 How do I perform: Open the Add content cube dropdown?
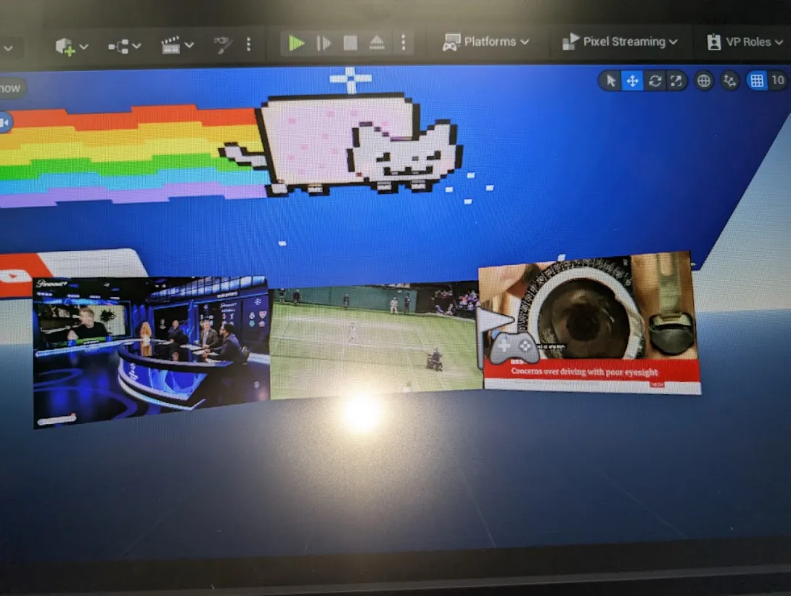(72, 46)
